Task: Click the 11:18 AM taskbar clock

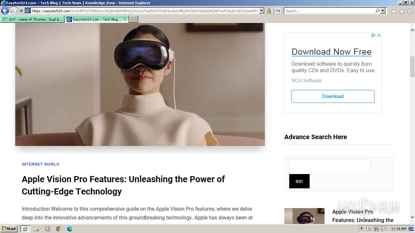Action: [x=398, y=229]
